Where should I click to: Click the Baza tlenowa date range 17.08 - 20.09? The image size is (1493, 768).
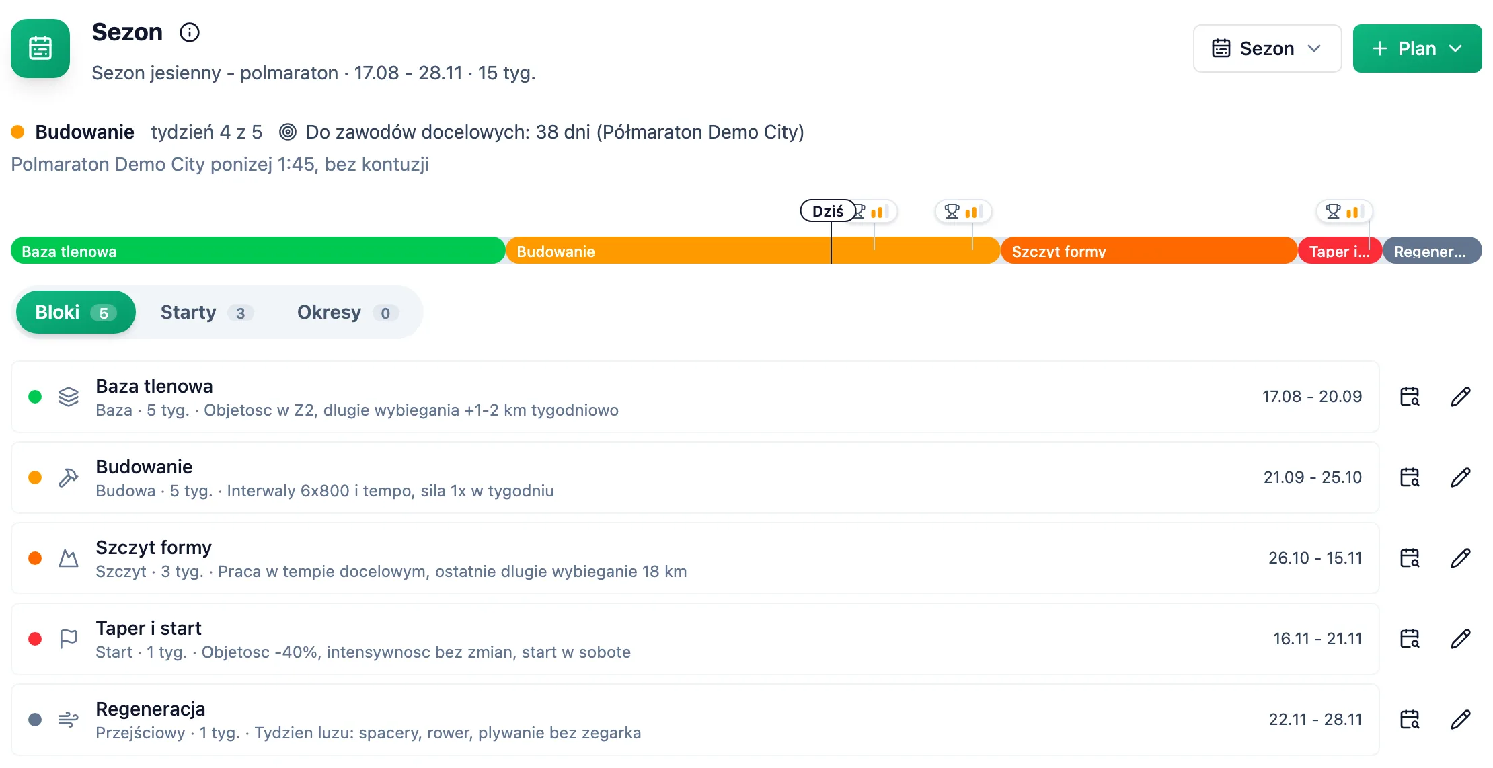[1311, 397]
